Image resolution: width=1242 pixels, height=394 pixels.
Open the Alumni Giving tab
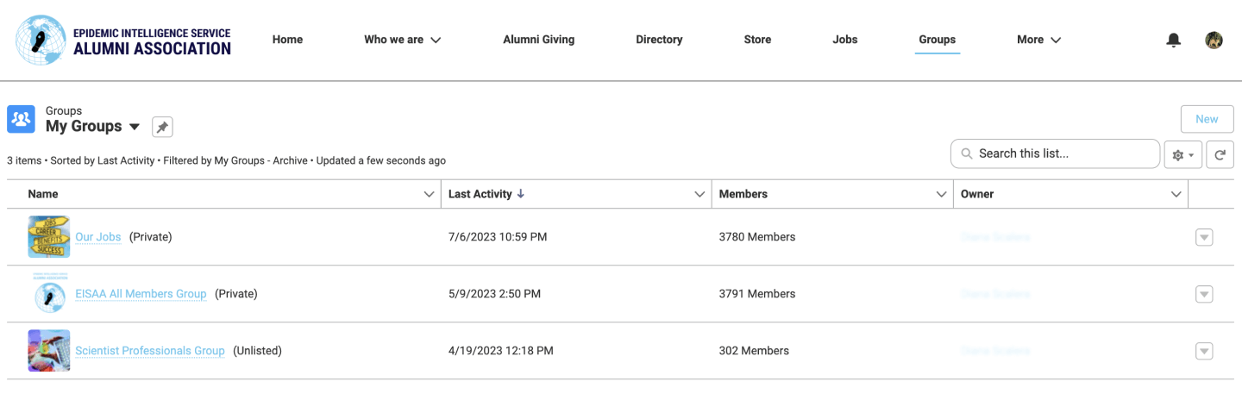click(538, 40)
